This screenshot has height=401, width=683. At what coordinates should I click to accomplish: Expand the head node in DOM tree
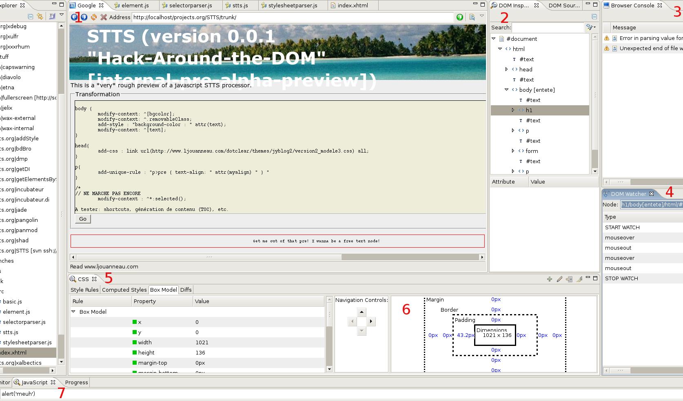tap(506, 69)
